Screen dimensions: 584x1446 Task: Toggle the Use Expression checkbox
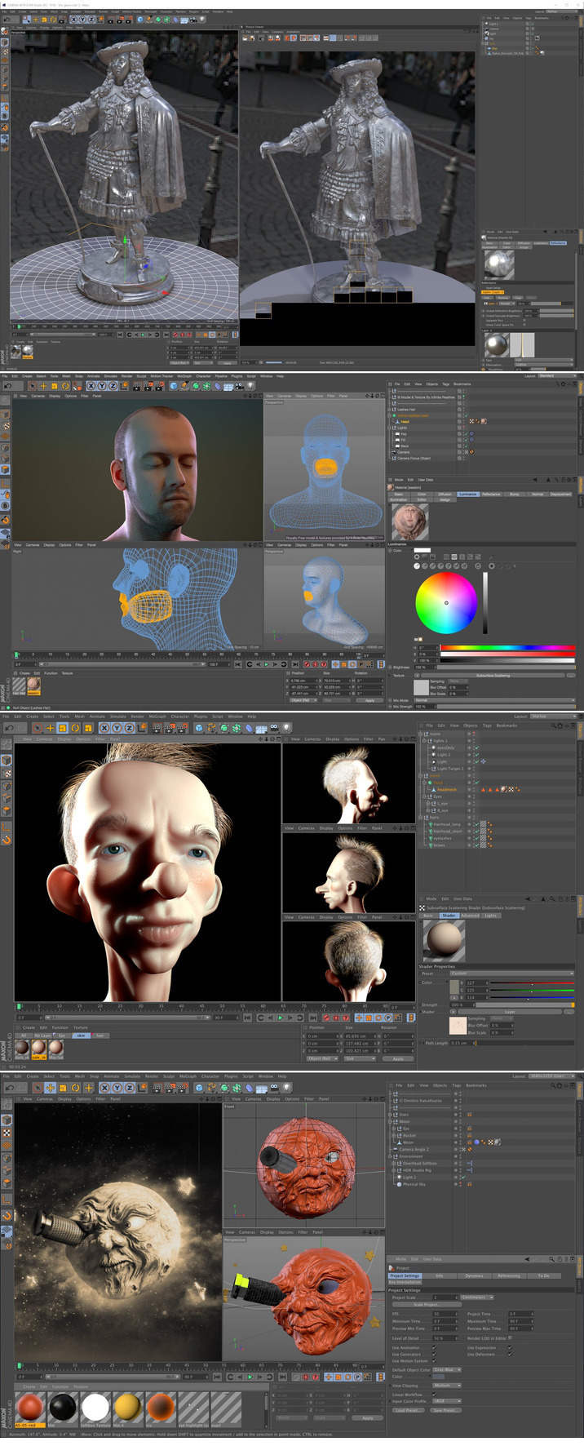click(x=510, y=1348)
